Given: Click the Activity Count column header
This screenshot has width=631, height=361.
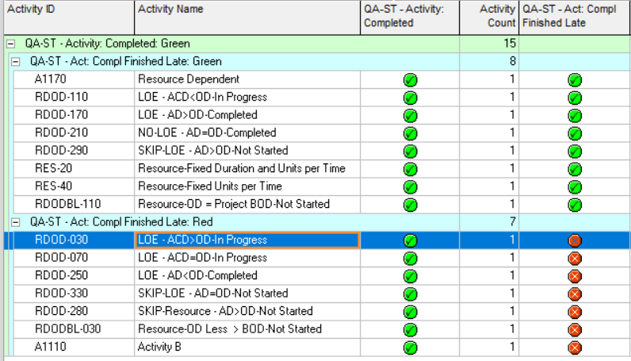Looking at the screenshot, I should pos(488,17).
